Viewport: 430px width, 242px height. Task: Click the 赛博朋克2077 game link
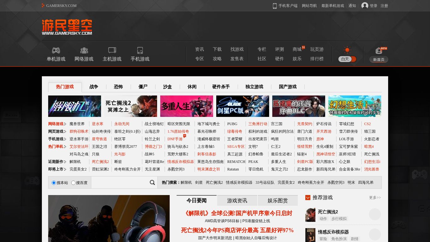tap(126, 147)
